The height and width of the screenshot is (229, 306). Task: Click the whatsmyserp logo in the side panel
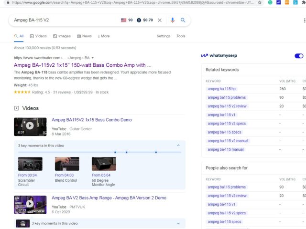point(219,55)
